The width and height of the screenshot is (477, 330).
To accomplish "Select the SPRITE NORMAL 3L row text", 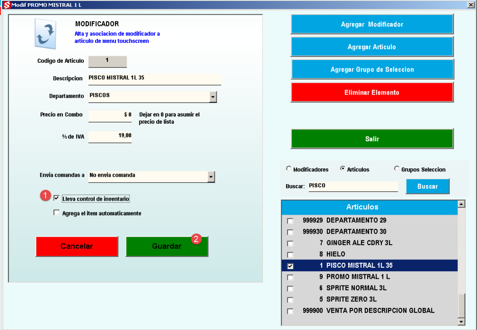I will point(357,288).
